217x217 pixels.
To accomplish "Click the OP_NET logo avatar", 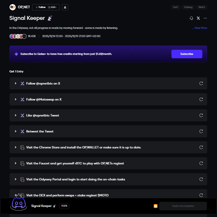I will 13,7.
